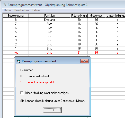The width and height of the screenshot is (125, 118).
Task: Select the Geschoss cell of row 1
Action: 96,48
